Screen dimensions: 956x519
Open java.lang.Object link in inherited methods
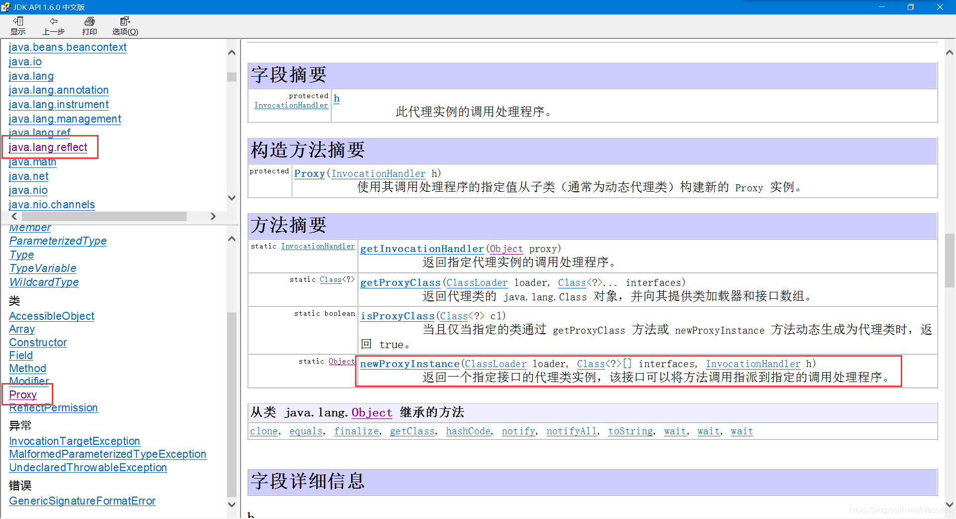tap(372, 412)
